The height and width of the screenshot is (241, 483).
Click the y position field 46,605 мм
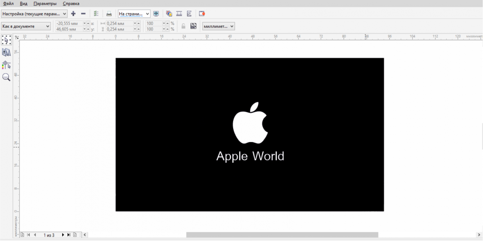[x=69, y=29]
